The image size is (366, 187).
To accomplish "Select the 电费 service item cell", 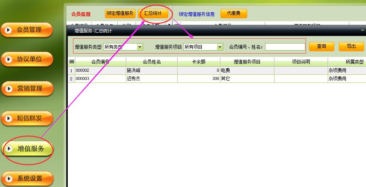I will pyautogui.click(x=247, y=70).
